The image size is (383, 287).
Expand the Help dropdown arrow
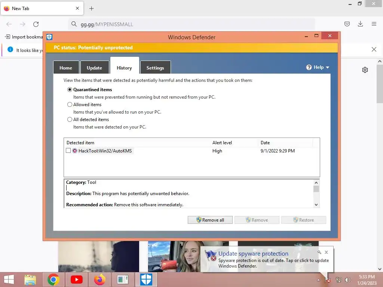tap(328, 67)
